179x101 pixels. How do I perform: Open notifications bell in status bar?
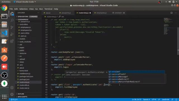pyautogui.click(x=176, y=100)
